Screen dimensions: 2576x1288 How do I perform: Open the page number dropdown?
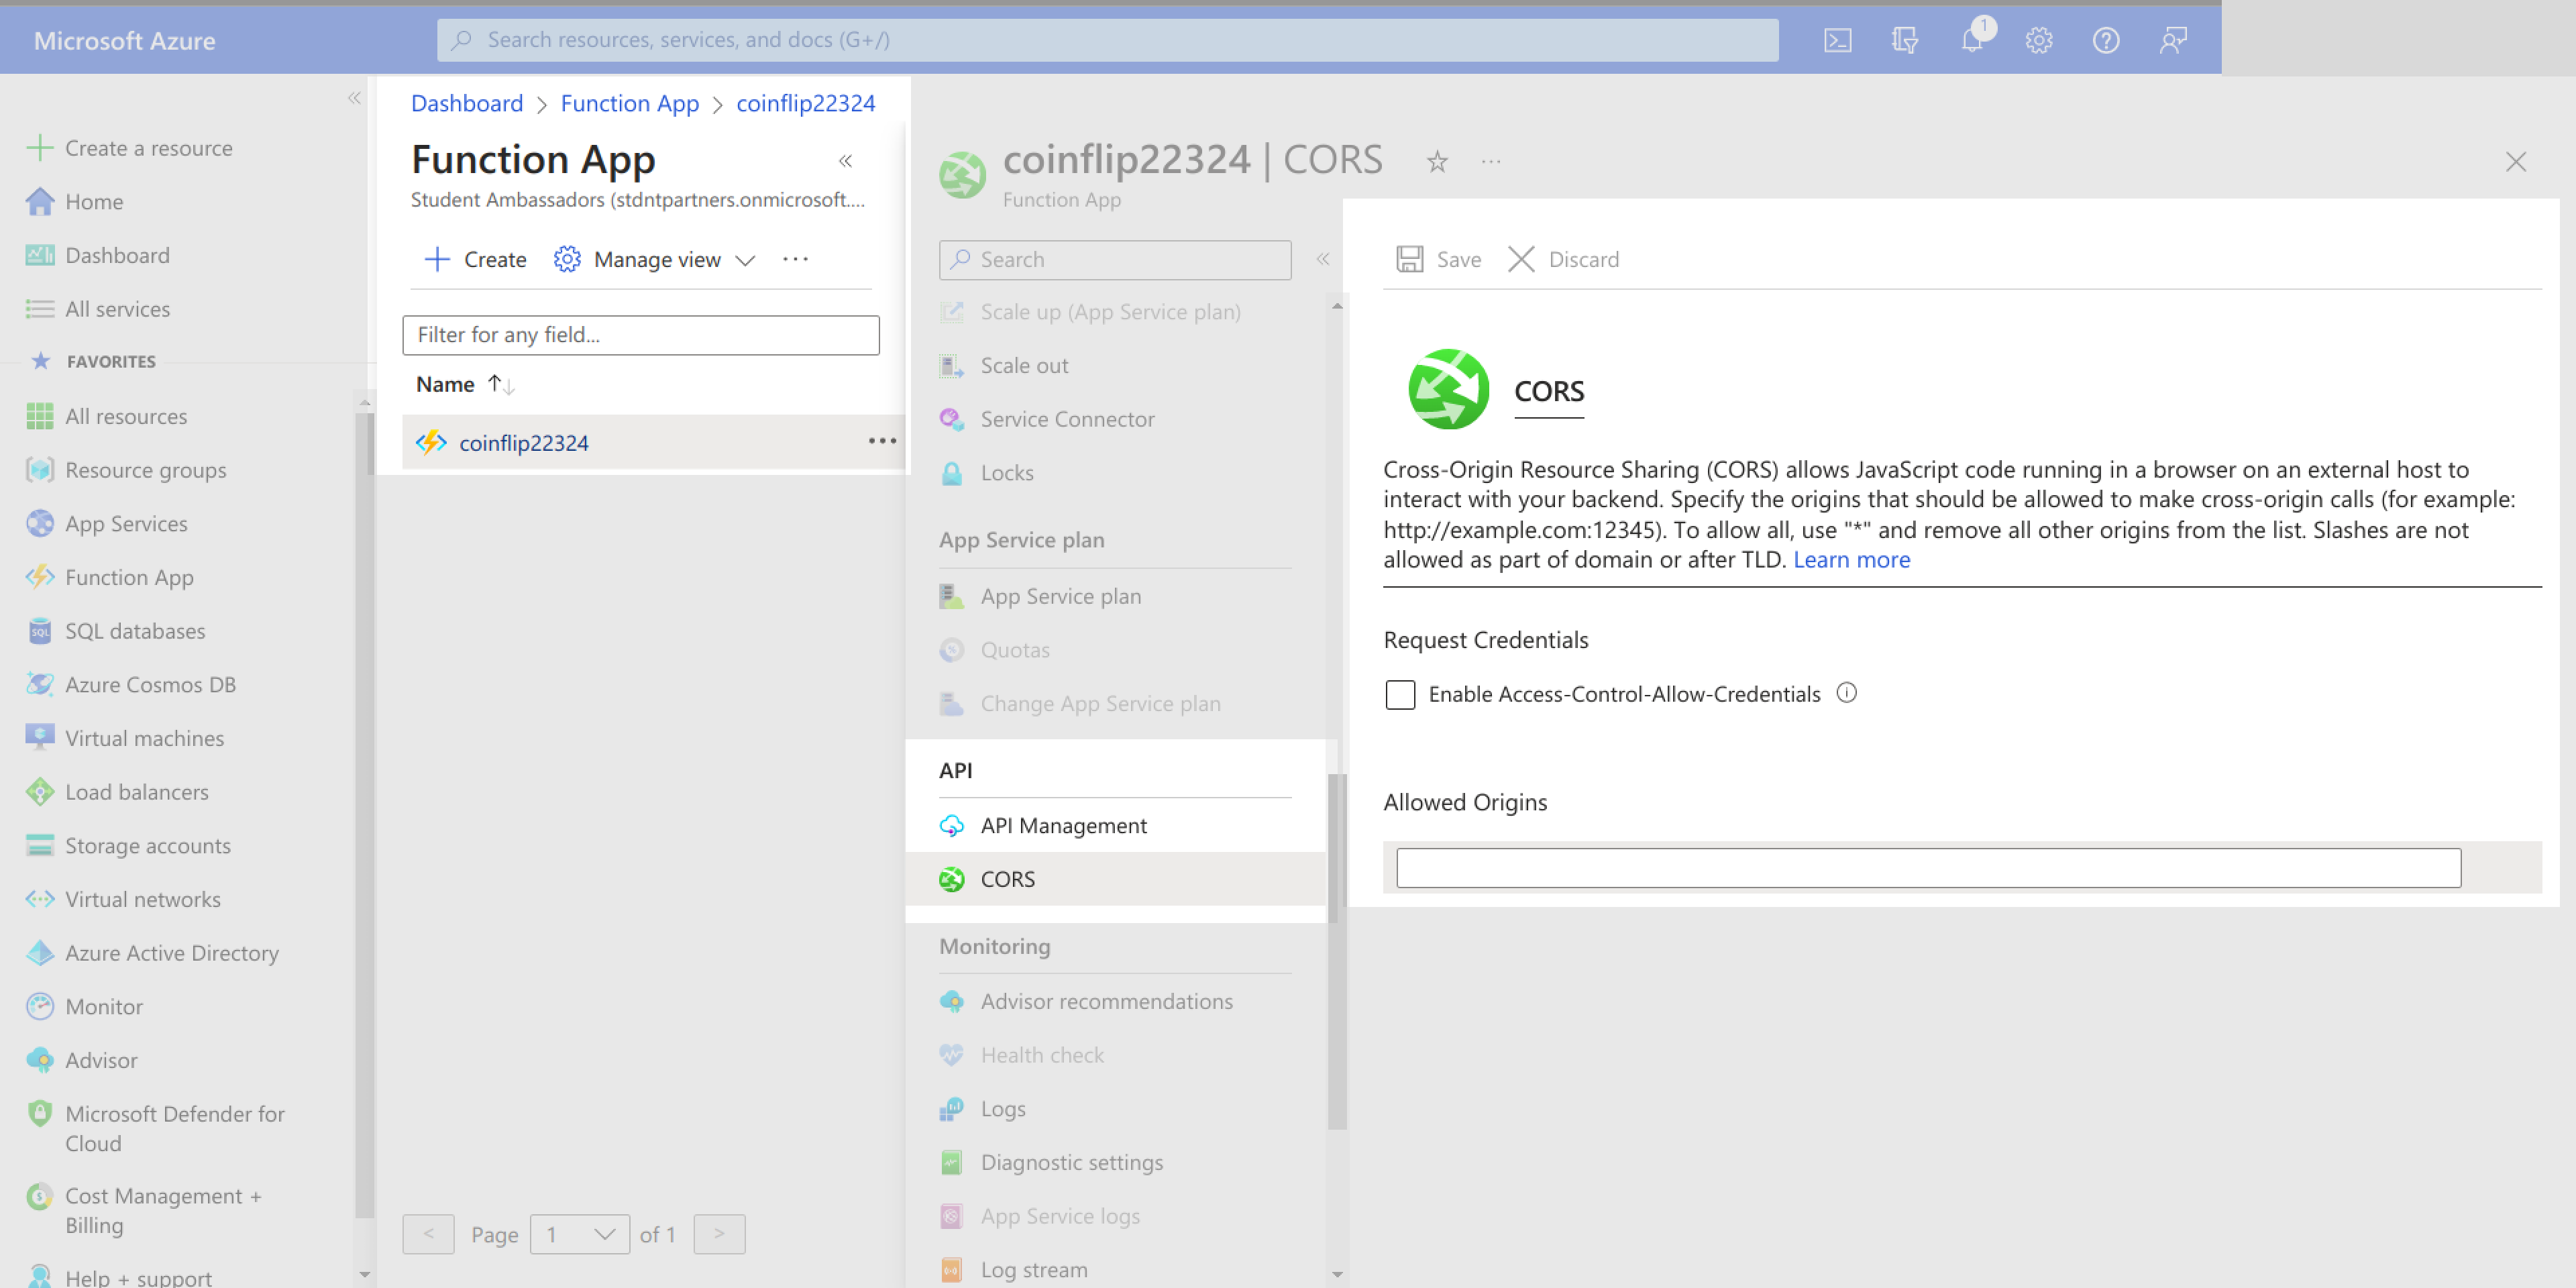(580, 1234)
